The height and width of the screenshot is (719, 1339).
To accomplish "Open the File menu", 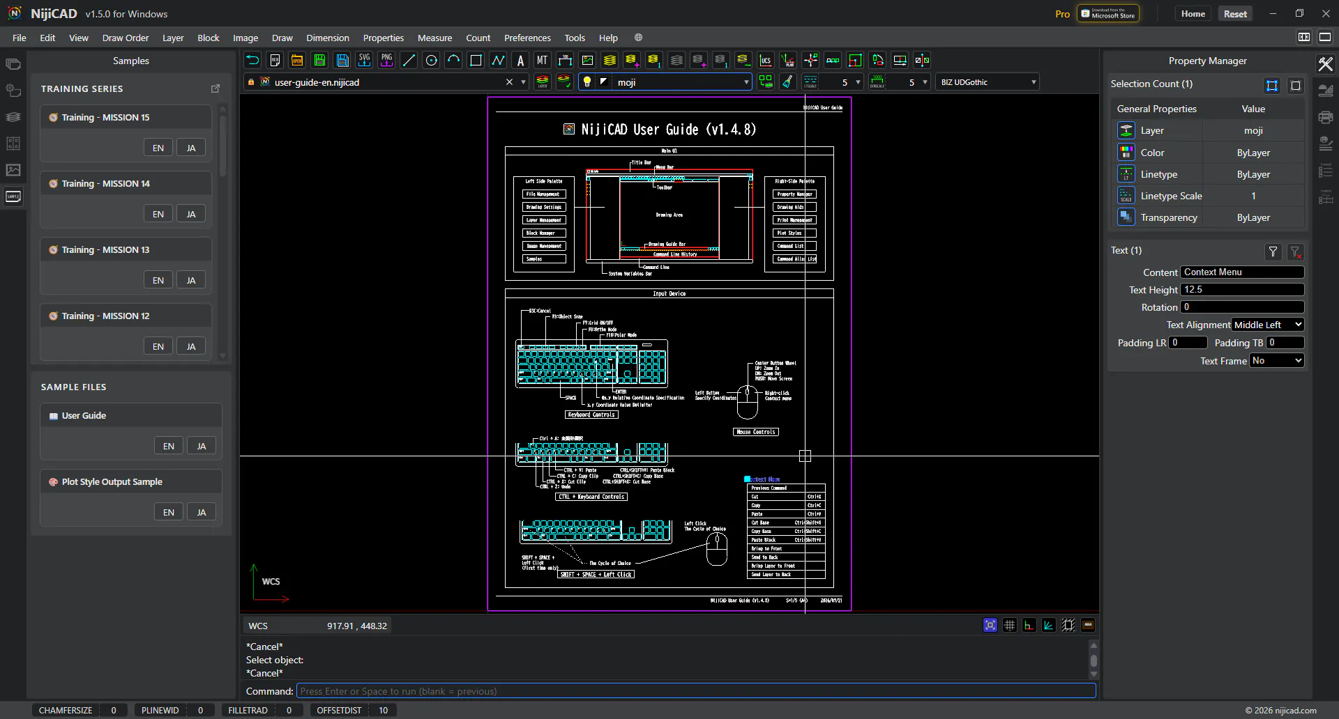I will tap(20, 38).
